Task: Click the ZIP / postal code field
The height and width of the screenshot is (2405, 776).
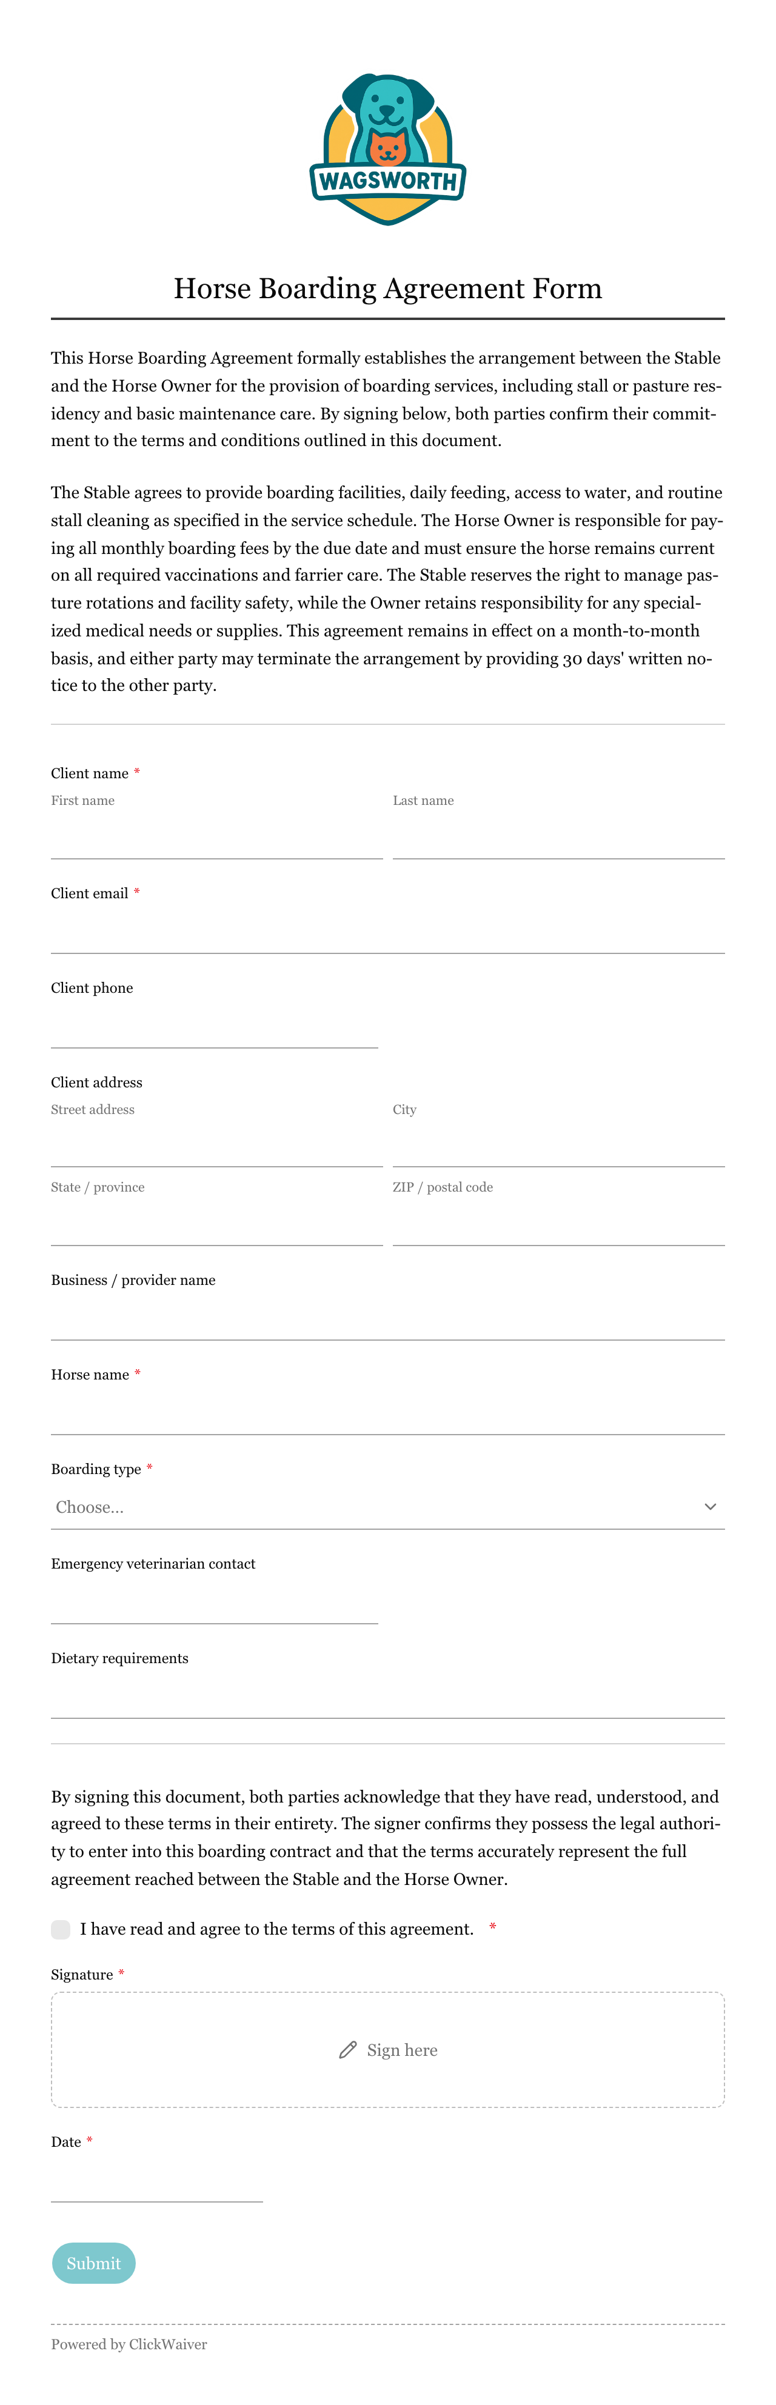Action: tap(558, 1223)
